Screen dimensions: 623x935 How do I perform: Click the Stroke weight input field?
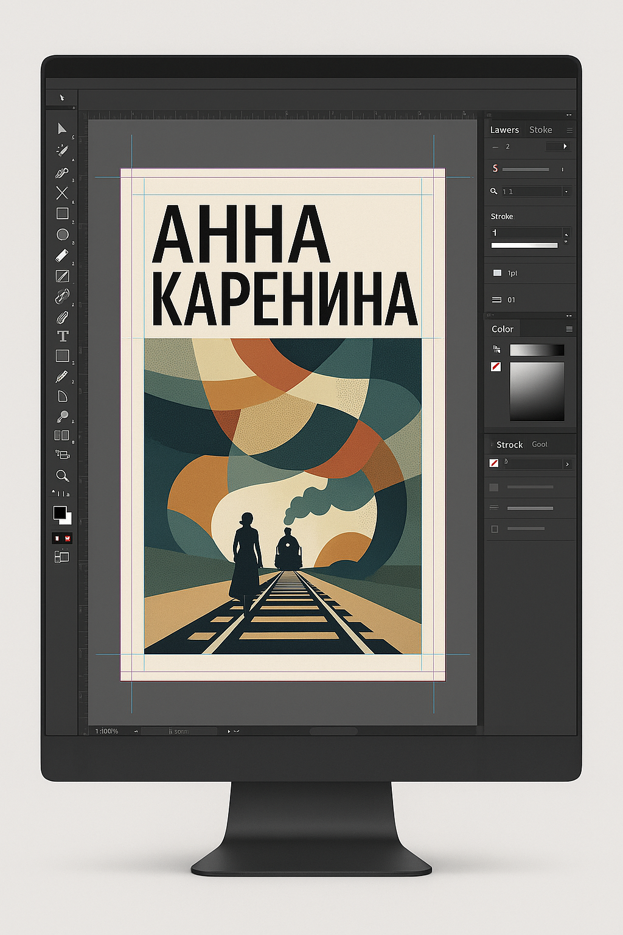pos(526,233)
